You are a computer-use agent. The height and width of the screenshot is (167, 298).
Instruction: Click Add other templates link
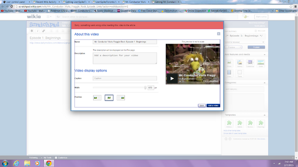point(232,131)
